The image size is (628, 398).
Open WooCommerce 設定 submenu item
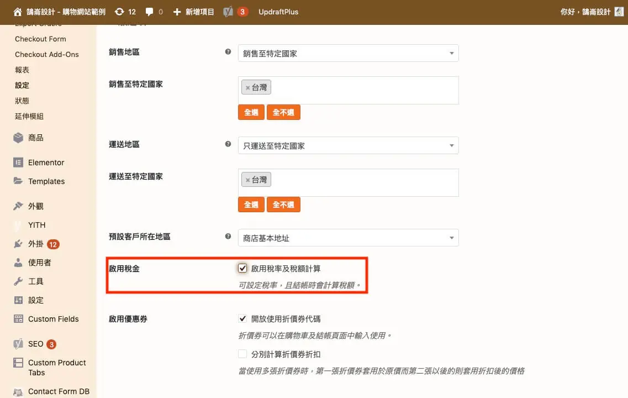coord(22,85)
